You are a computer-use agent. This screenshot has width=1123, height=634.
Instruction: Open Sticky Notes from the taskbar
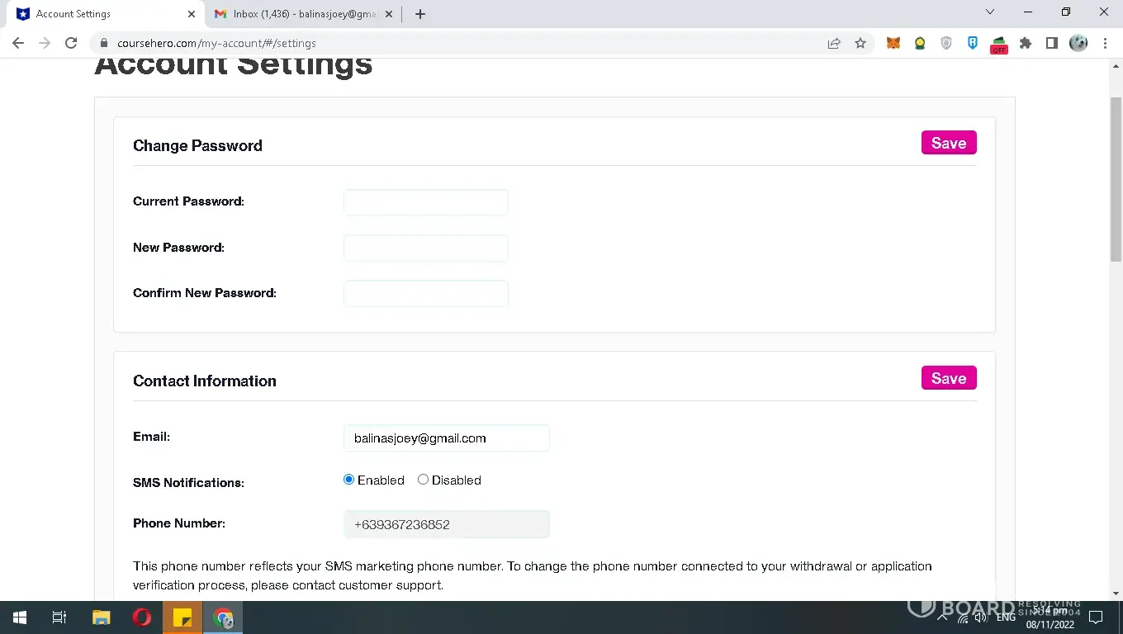coord(182,617)
